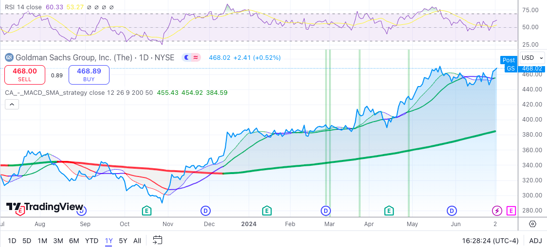The height and width of the screenshot is (247, 547).
Task: Click the Nov label on time axis
Action: pos(168,224)
